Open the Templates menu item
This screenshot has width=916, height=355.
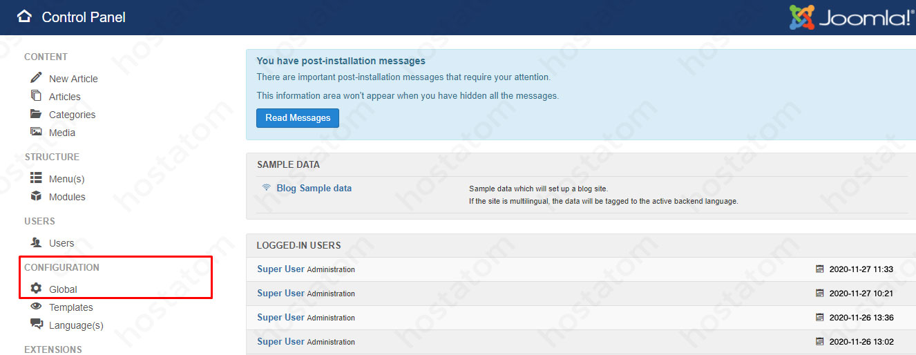tap(70, 307)
